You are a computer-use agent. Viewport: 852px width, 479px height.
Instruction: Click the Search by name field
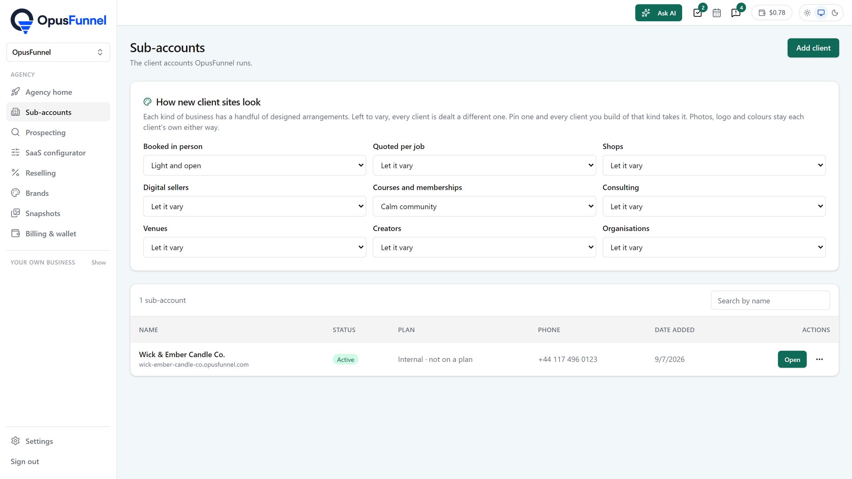(770, 301)
